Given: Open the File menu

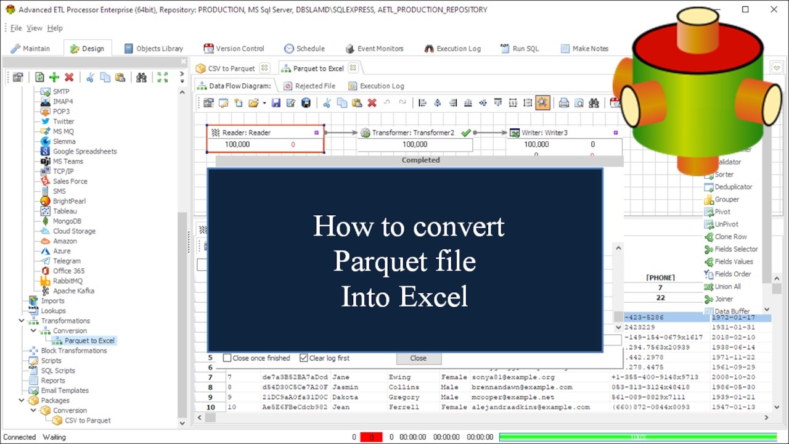Looking at the screenshot, I should 16,28.
